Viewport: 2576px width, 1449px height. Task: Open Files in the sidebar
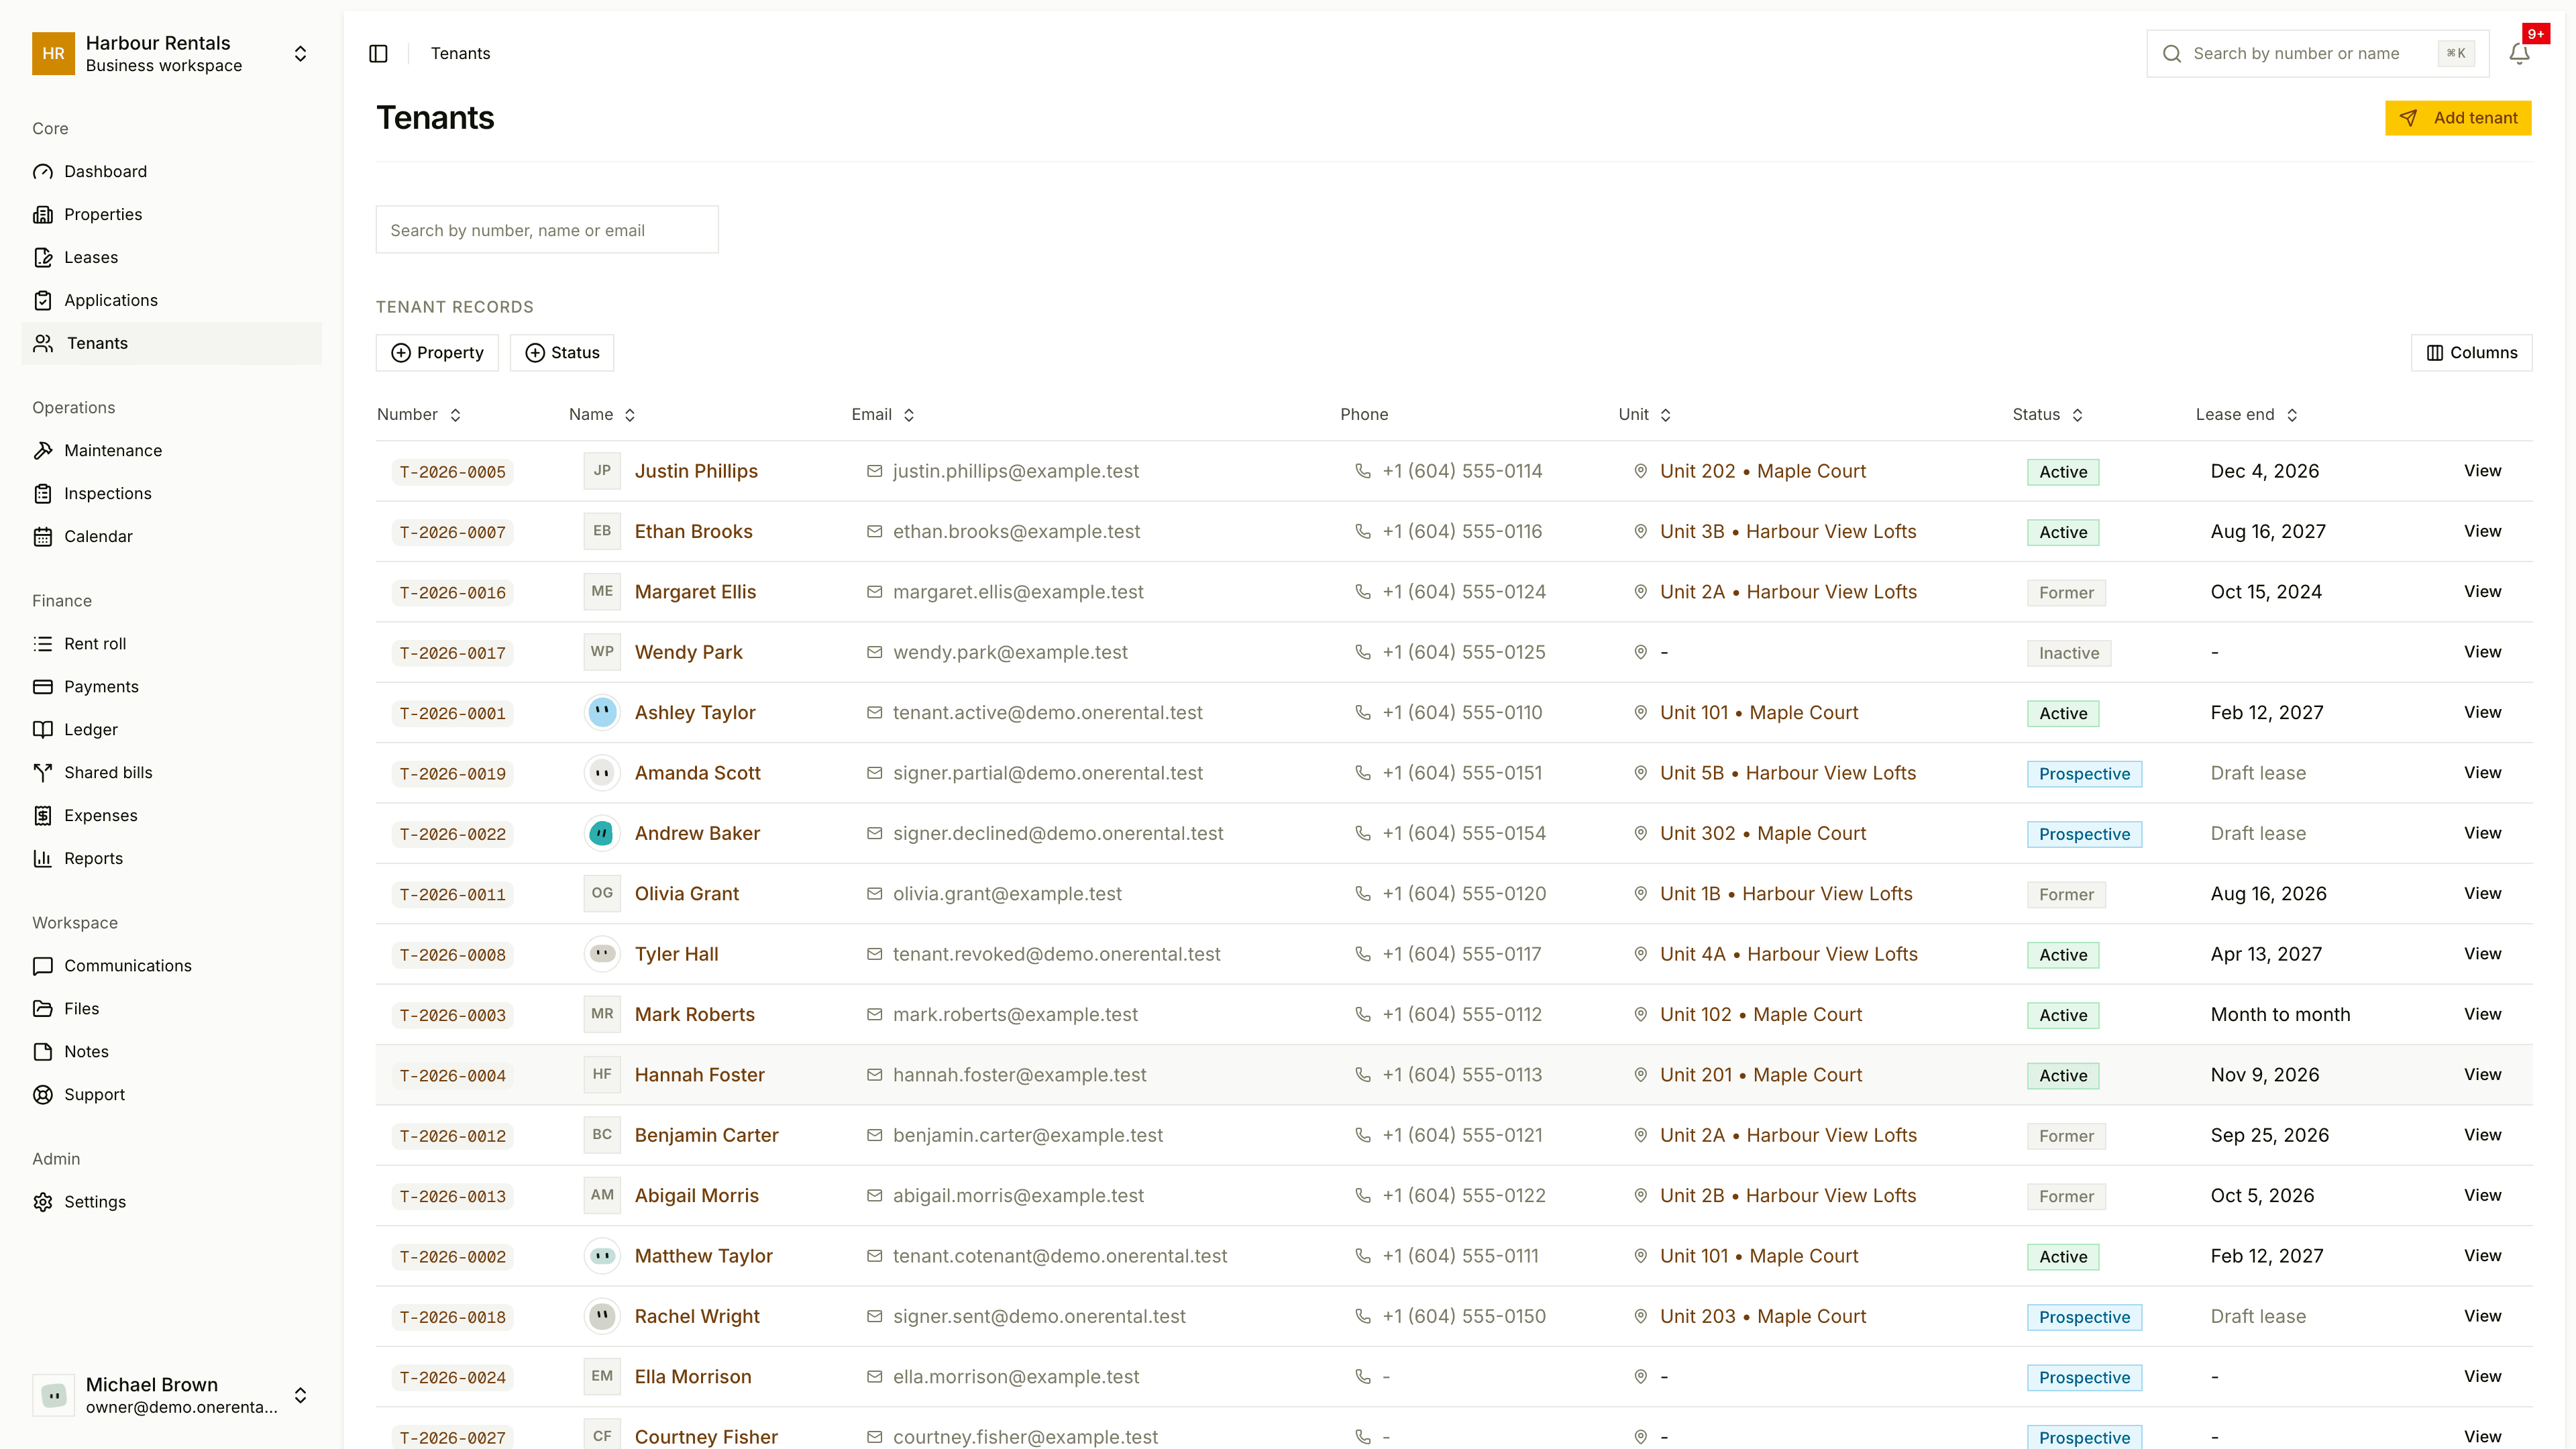coord(171,1009)
